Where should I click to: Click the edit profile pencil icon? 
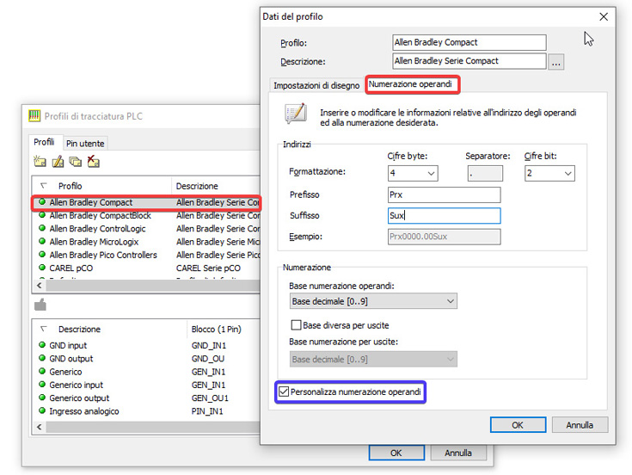pyautogui.click(x=58, y=162)
